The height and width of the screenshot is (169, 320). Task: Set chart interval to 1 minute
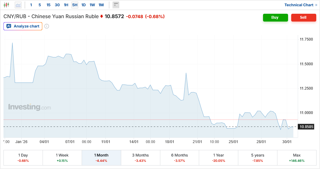tap(31, 5)
